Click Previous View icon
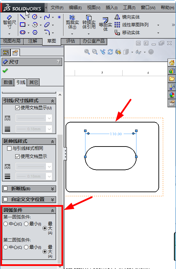 (x=103, y=52)
